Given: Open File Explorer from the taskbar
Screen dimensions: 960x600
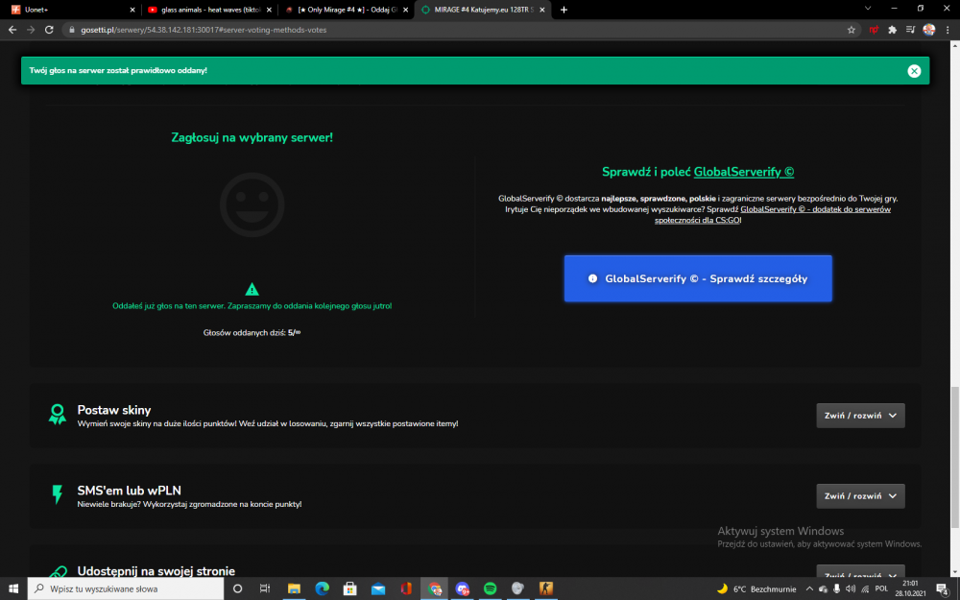Looking at the screenshot, I should (x=294, y=588).
